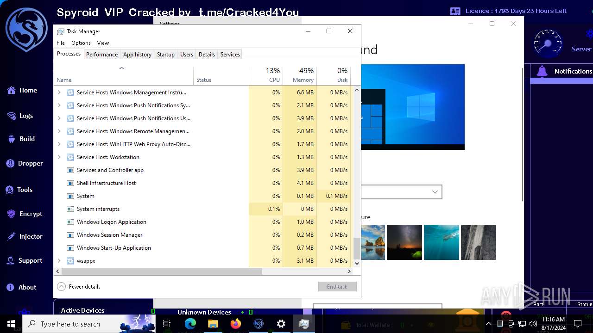The height and width of the screenshot is (333, 593).
Task: Switch to Spyroid app in taskbar
Action: pos(259,324)
